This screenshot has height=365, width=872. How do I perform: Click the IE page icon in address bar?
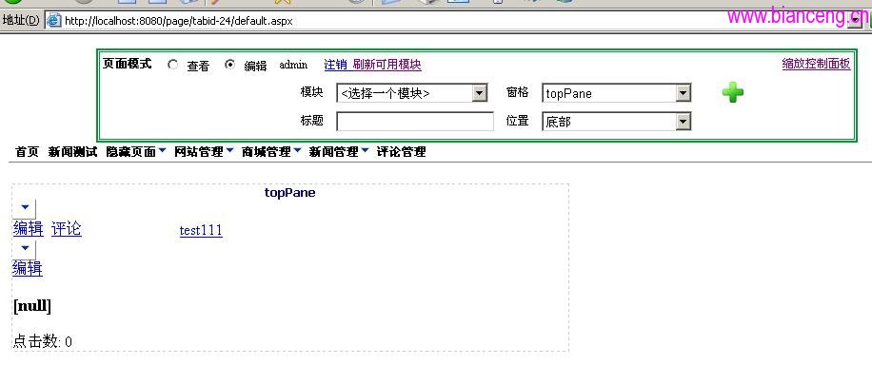[53, 21]
